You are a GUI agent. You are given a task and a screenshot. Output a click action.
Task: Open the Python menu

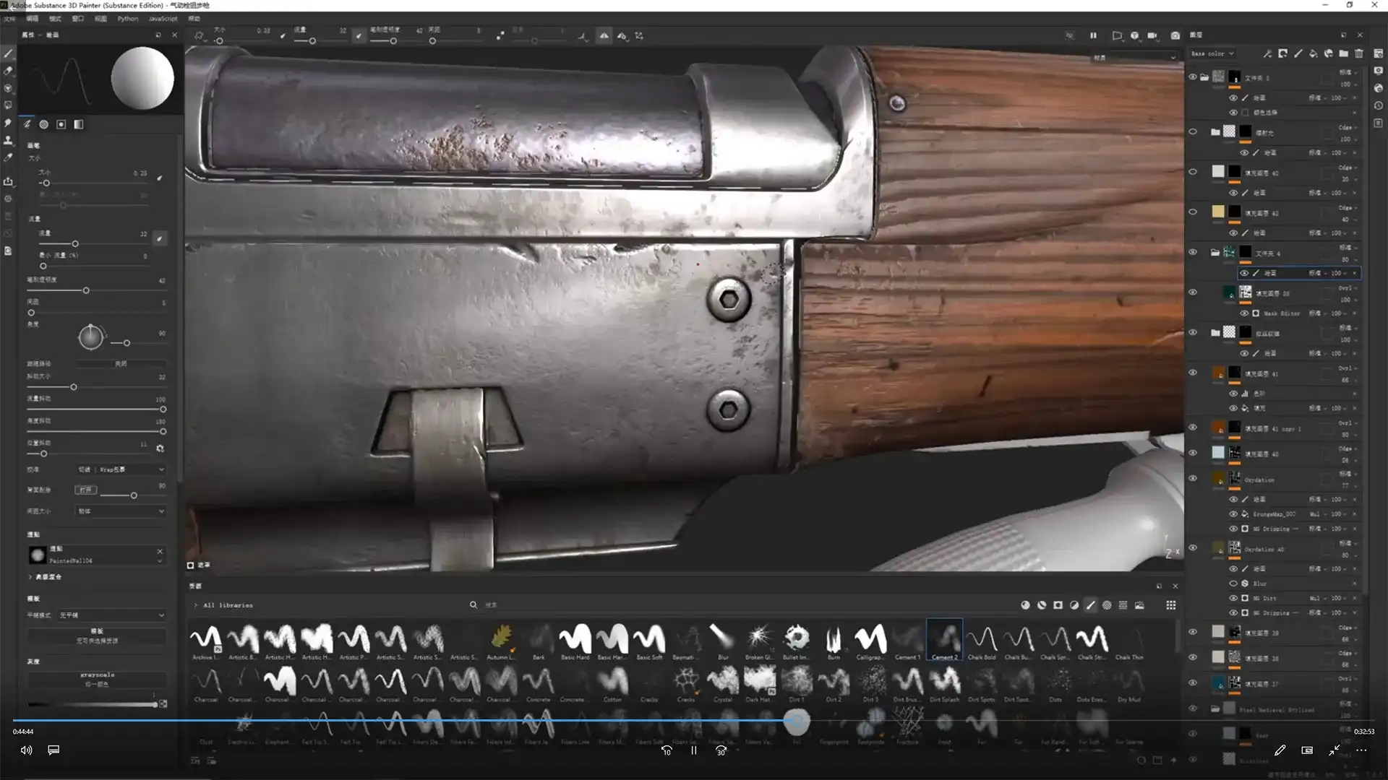[x=127, y=19]
